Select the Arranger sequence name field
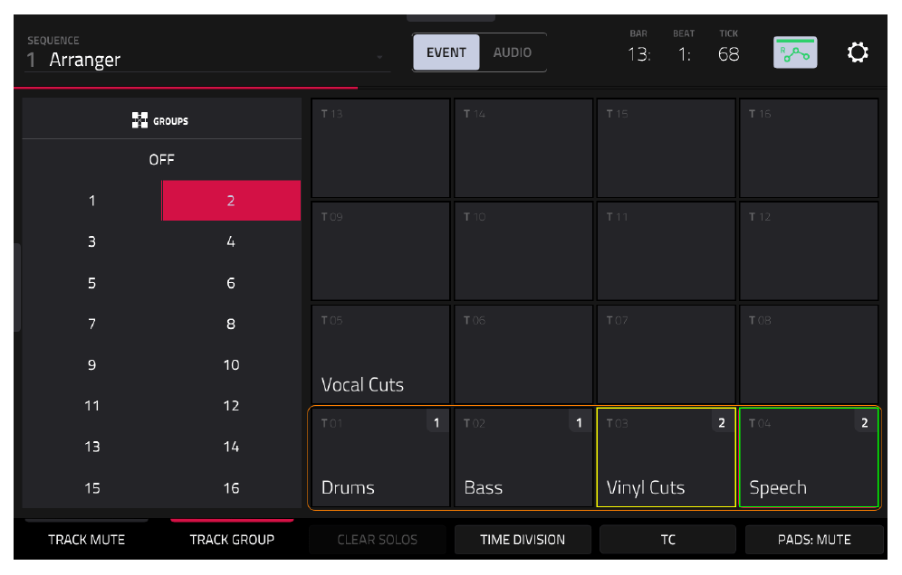This screenshot has width=902, height=575. coord(207,59)
